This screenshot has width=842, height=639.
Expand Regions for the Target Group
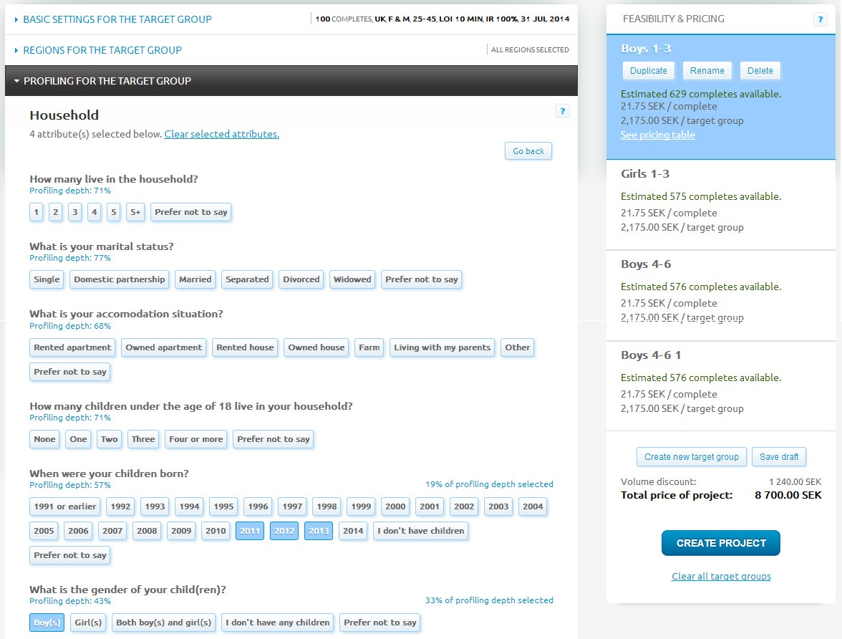pos(102,50)
